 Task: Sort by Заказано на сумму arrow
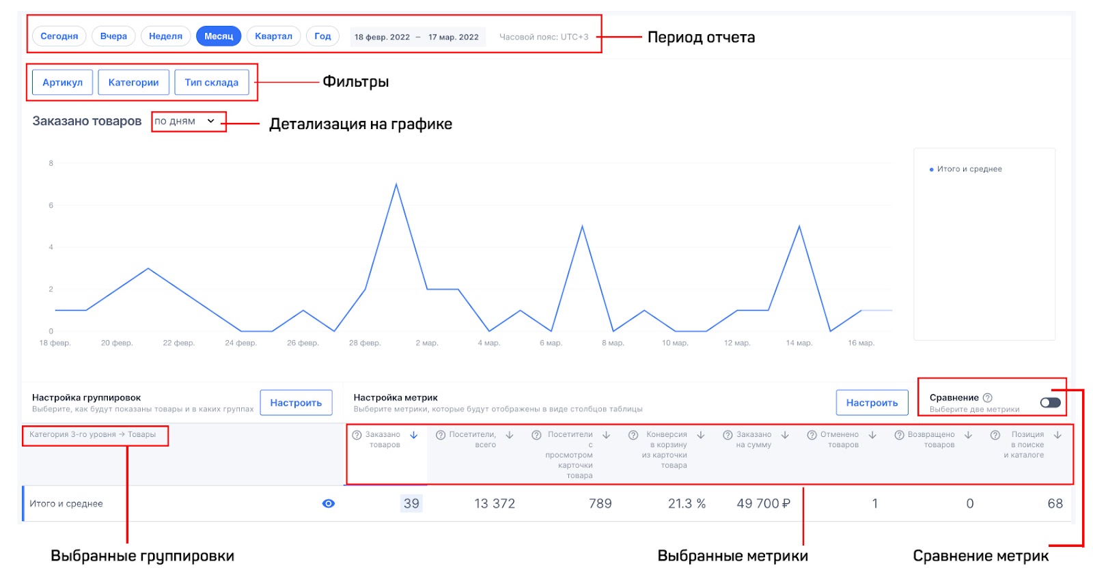785,435
